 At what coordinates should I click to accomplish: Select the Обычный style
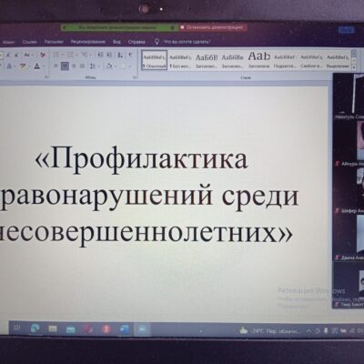pyautogui.click(x=155, y=60)
